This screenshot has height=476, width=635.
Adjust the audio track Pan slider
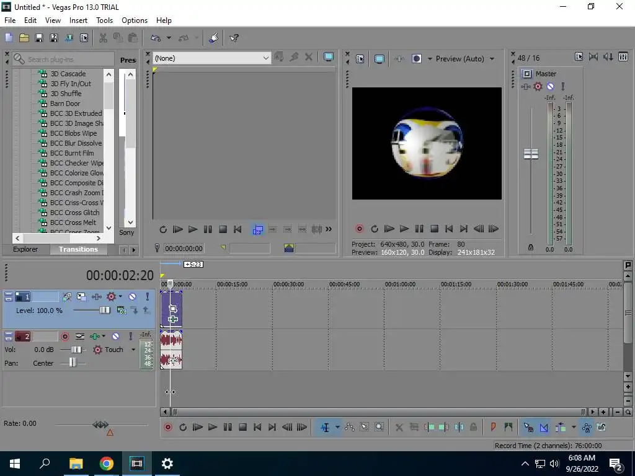[73, 363]
